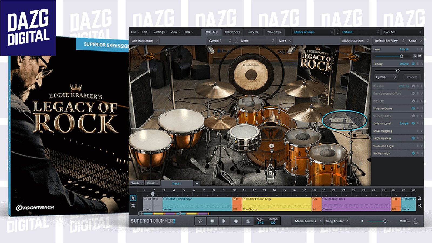The image size is (432, 243).
Task: Open the Default Box View dropdown
Action: [x=389, y=41]
